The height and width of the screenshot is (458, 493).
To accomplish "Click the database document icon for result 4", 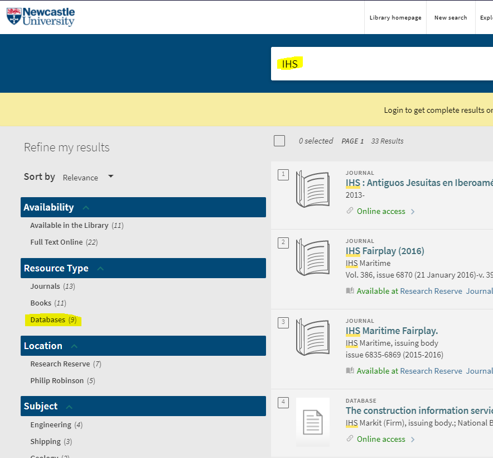I will click(312, 422).
